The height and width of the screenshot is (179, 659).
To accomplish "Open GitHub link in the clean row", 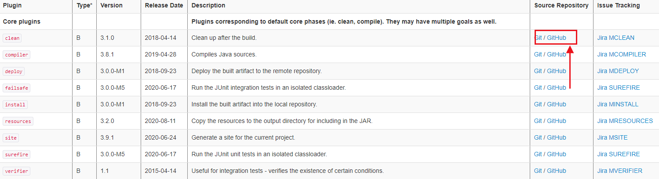I will [557, 38].
